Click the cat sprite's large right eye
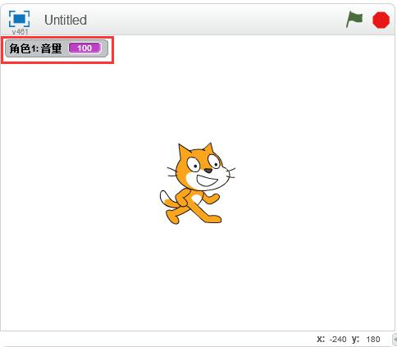The width and height of the screenshot is (397, 347). pos(194,164)
